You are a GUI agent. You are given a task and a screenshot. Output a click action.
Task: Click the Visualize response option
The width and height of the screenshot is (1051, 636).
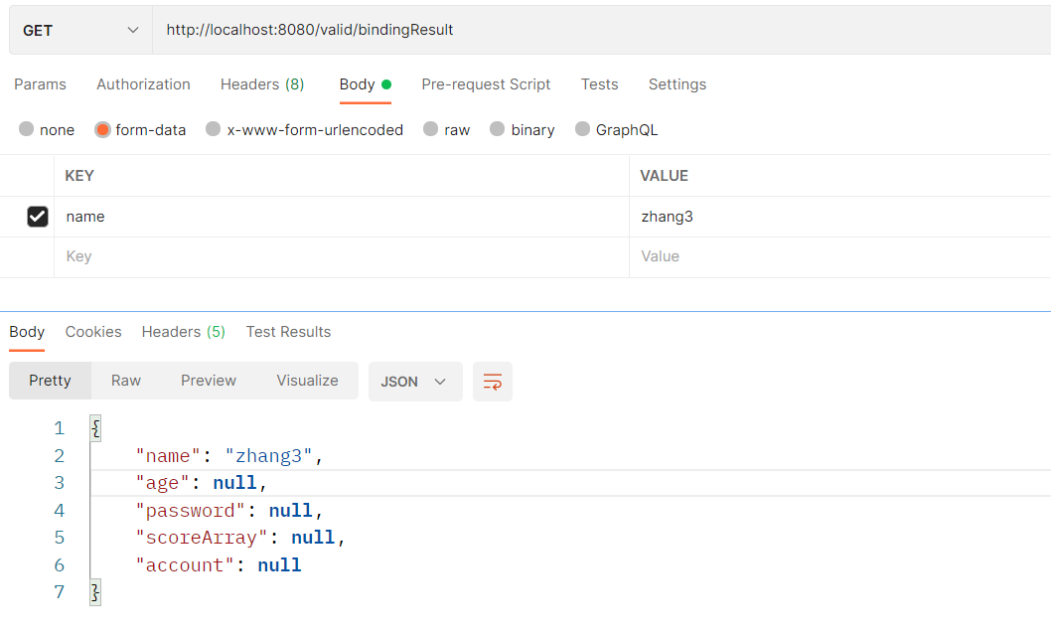click(307, 381)
